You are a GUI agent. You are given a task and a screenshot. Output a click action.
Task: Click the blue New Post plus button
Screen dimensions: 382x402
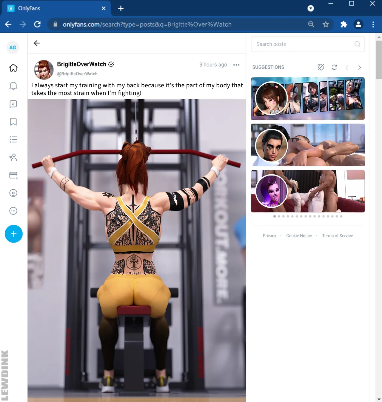pyautogui.click(x=14, y=234)
